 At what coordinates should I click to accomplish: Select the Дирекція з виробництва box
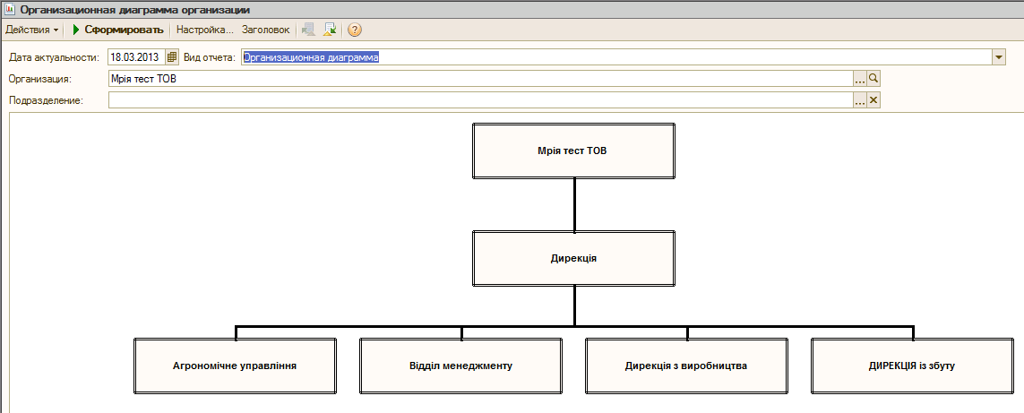point(686,366)
